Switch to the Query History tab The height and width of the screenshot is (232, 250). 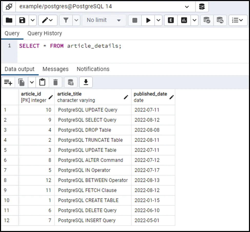[x=45, y=33]
